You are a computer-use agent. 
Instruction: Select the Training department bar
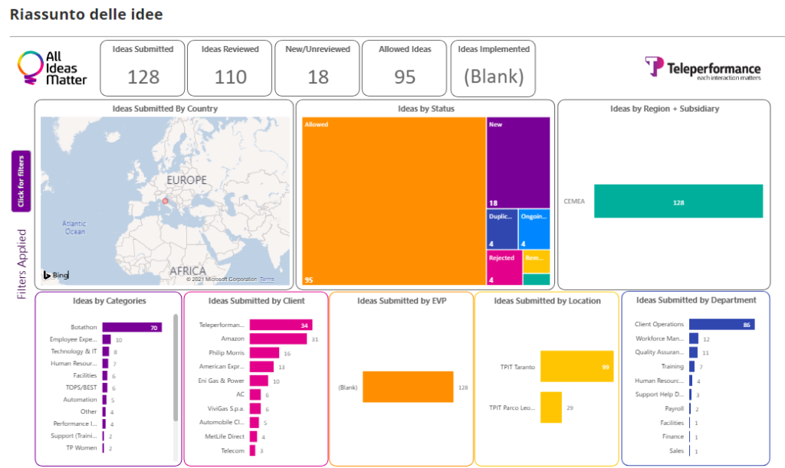point(692,366)
